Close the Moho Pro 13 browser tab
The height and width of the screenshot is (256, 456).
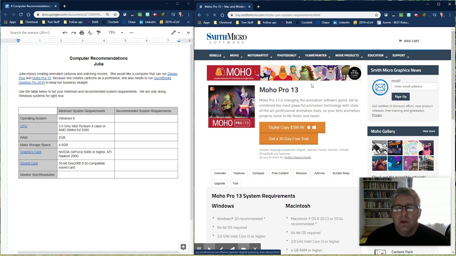pos(249,6)
